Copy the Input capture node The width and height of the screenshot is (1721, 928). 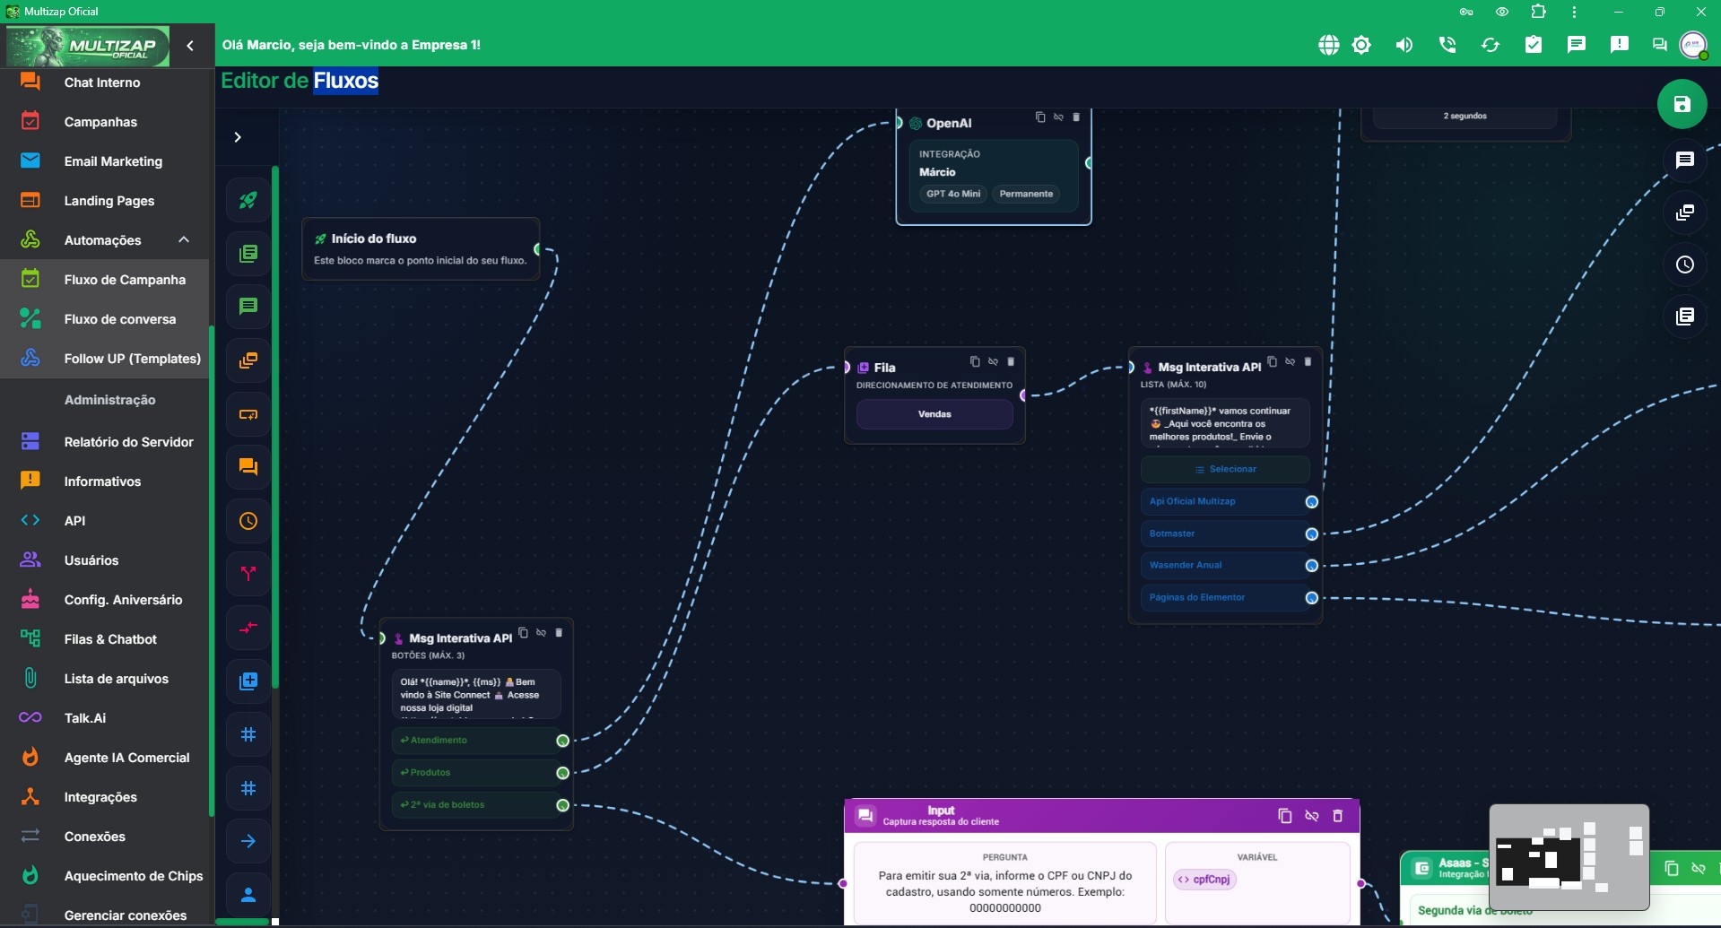pos(1284,816)
